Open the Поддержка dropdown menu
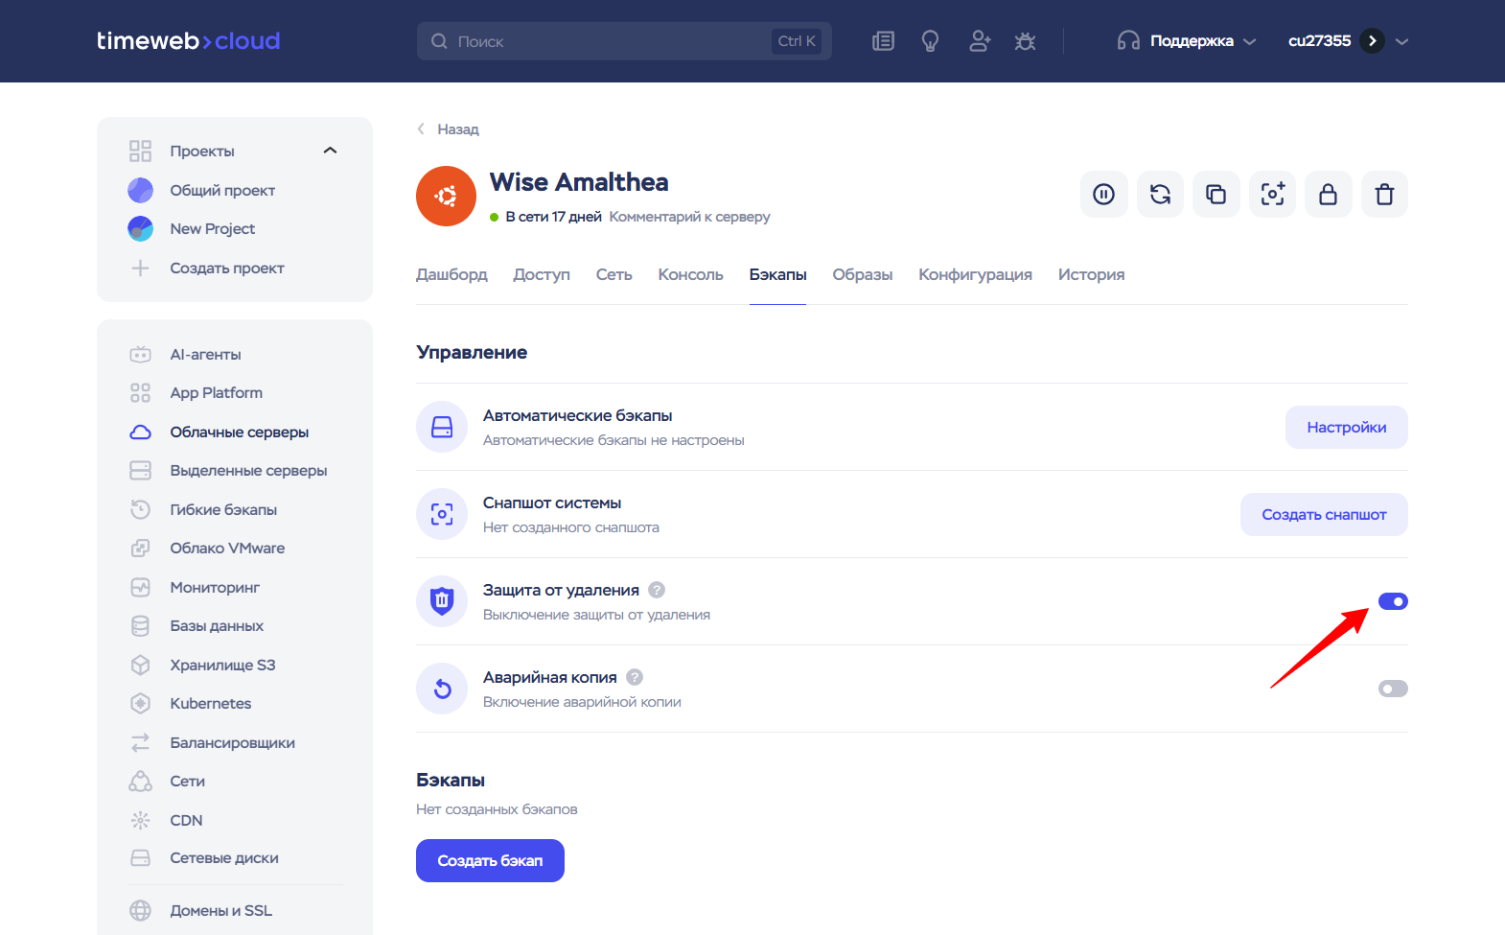This screenshot has height=935, width=1505. (1186, 41)
